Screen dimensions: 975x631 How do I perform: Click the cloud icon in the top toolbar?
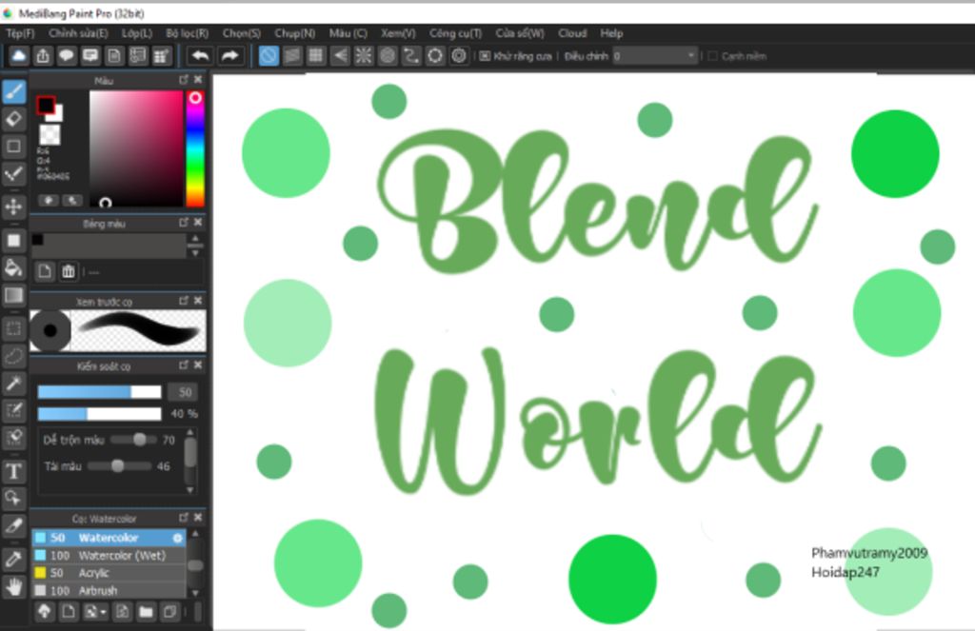19,56
